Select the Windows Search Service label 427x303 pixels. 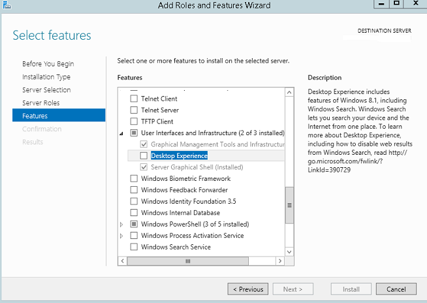[x=176, y=247]
